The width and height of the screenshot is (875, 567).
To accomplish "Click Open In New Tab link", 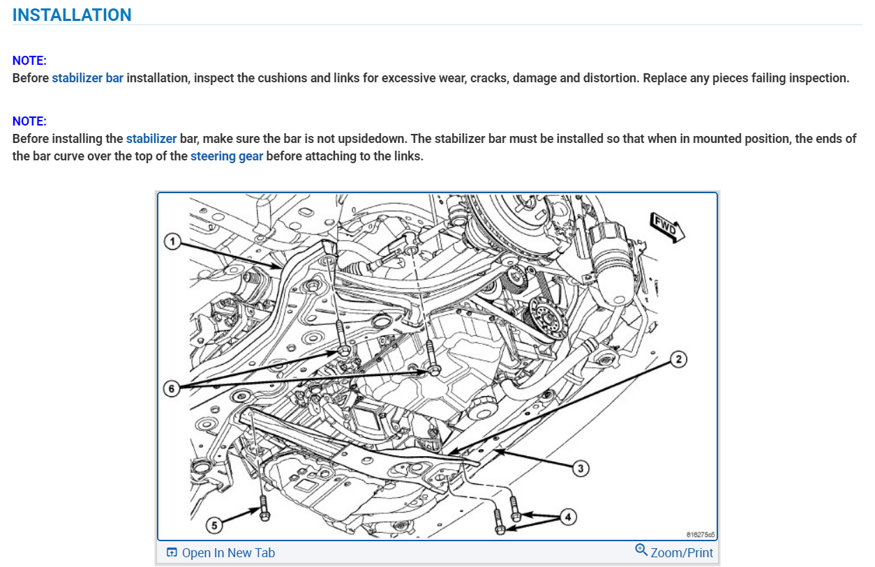I will 228,553.
